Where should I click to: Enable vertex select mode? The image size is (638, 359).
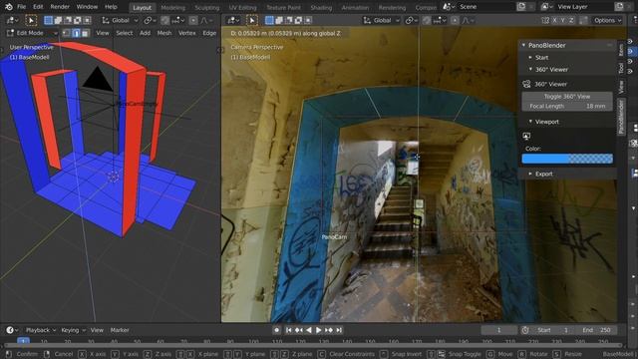pyautogui.click(x=67, y=33)
